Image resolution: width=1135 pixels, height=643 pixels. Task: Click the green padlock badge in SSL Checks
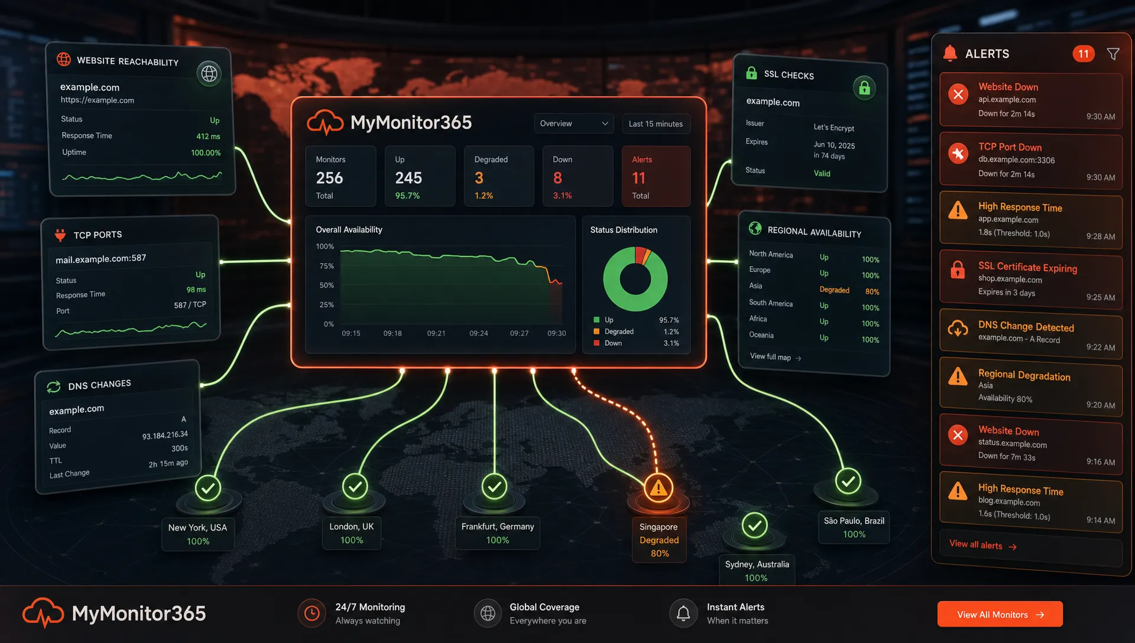864,88
